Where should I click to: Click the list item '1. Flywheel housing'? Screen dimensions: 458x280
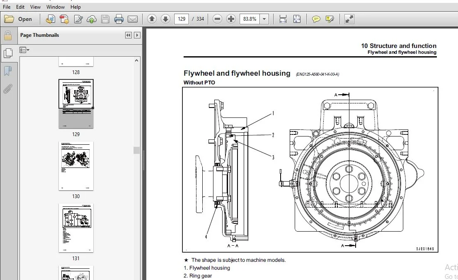(x=207, y=268)
